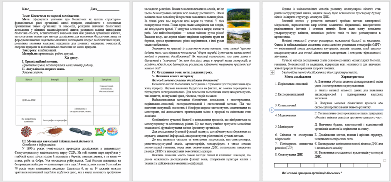
Task: Click characteristic 'Б. Аналіз великої кількості даних'
Action: 348,95
